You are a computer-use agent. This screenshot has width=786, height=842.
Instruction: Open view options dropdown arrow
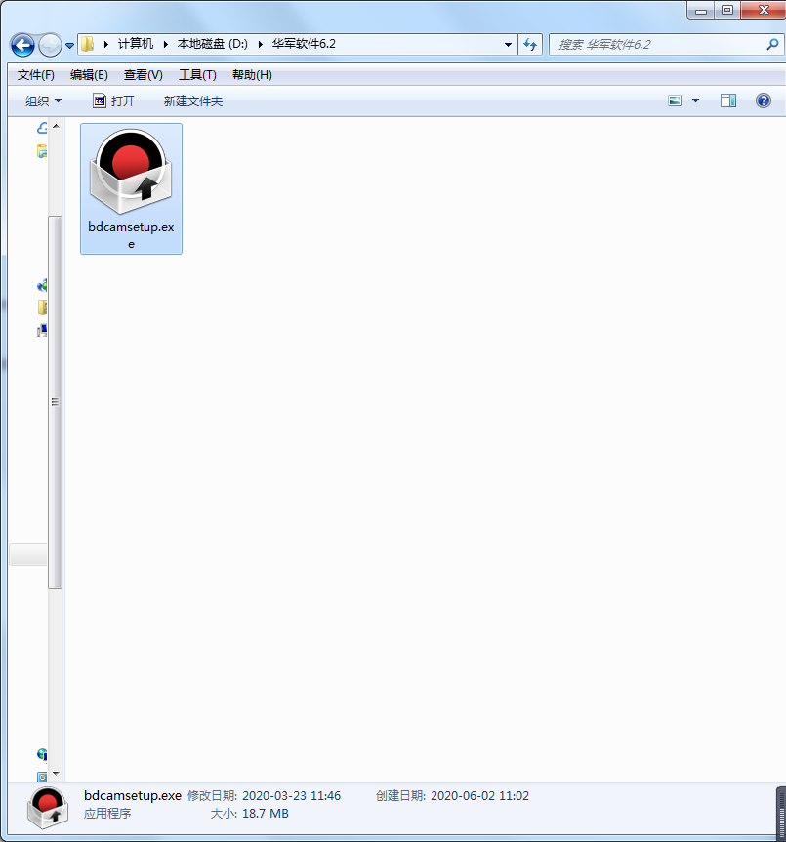[695, 100]
